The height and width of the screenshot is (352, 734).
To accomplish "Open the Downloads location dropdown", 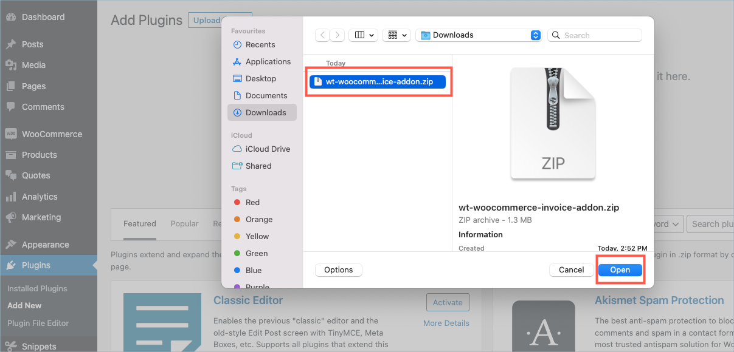I will coord(479,35).
